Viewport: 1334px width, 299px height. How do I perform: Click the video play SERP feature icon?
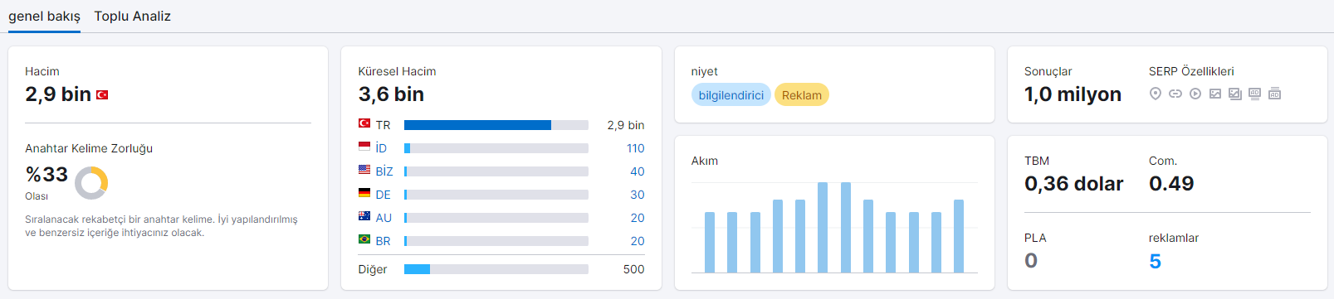click(1195, 94)
